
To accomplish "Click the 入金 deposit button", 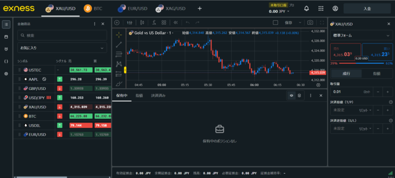I will click(x=367, y=8).
